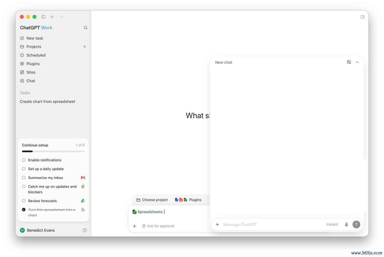Send the message with the arrow button
The height and width of the screenshot is (257, 384).
click(356, 224)
